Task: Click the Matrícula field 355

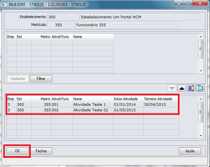Action: pyautogui.click(x=61, y=25)
